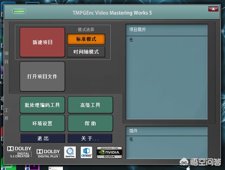Click the 帮助 help button
The height and width of the screenshot is (170, 225).
pyautogui.click(x=90, y=123)
